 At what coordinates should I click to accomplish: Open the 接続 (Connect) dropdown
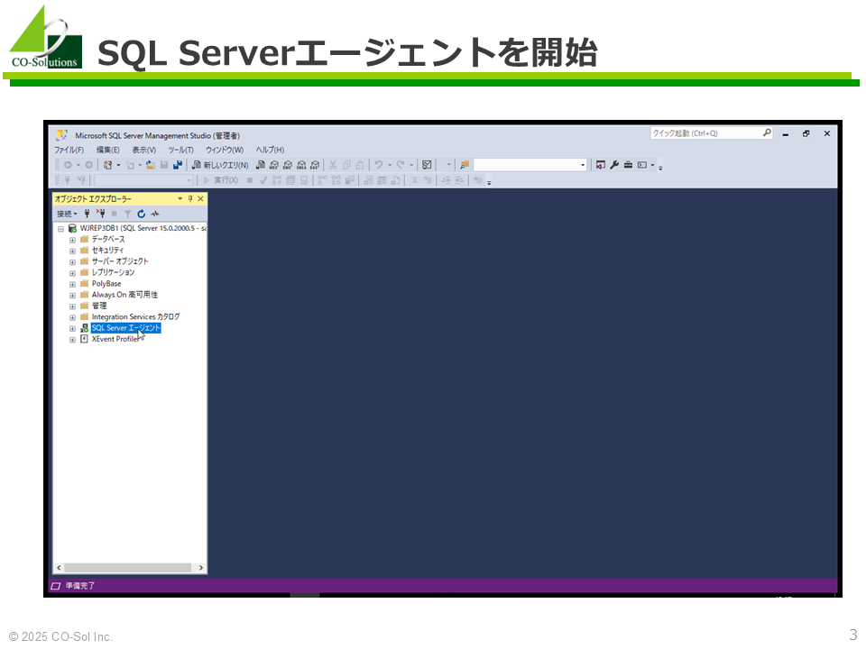tap(67, 214)
